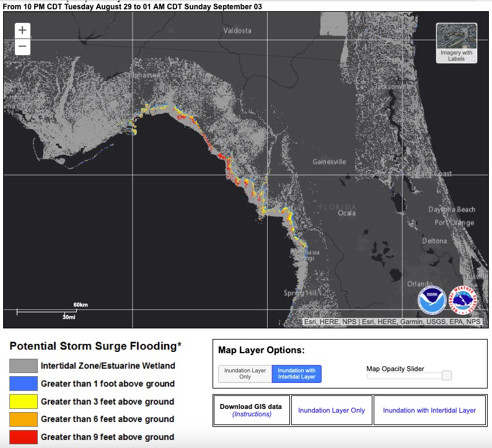Switch basemap to Imagery with Labels

(x=456, y=42)
